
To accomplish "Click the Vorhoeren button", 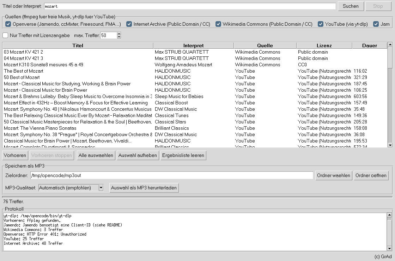I will click(15, 155).
